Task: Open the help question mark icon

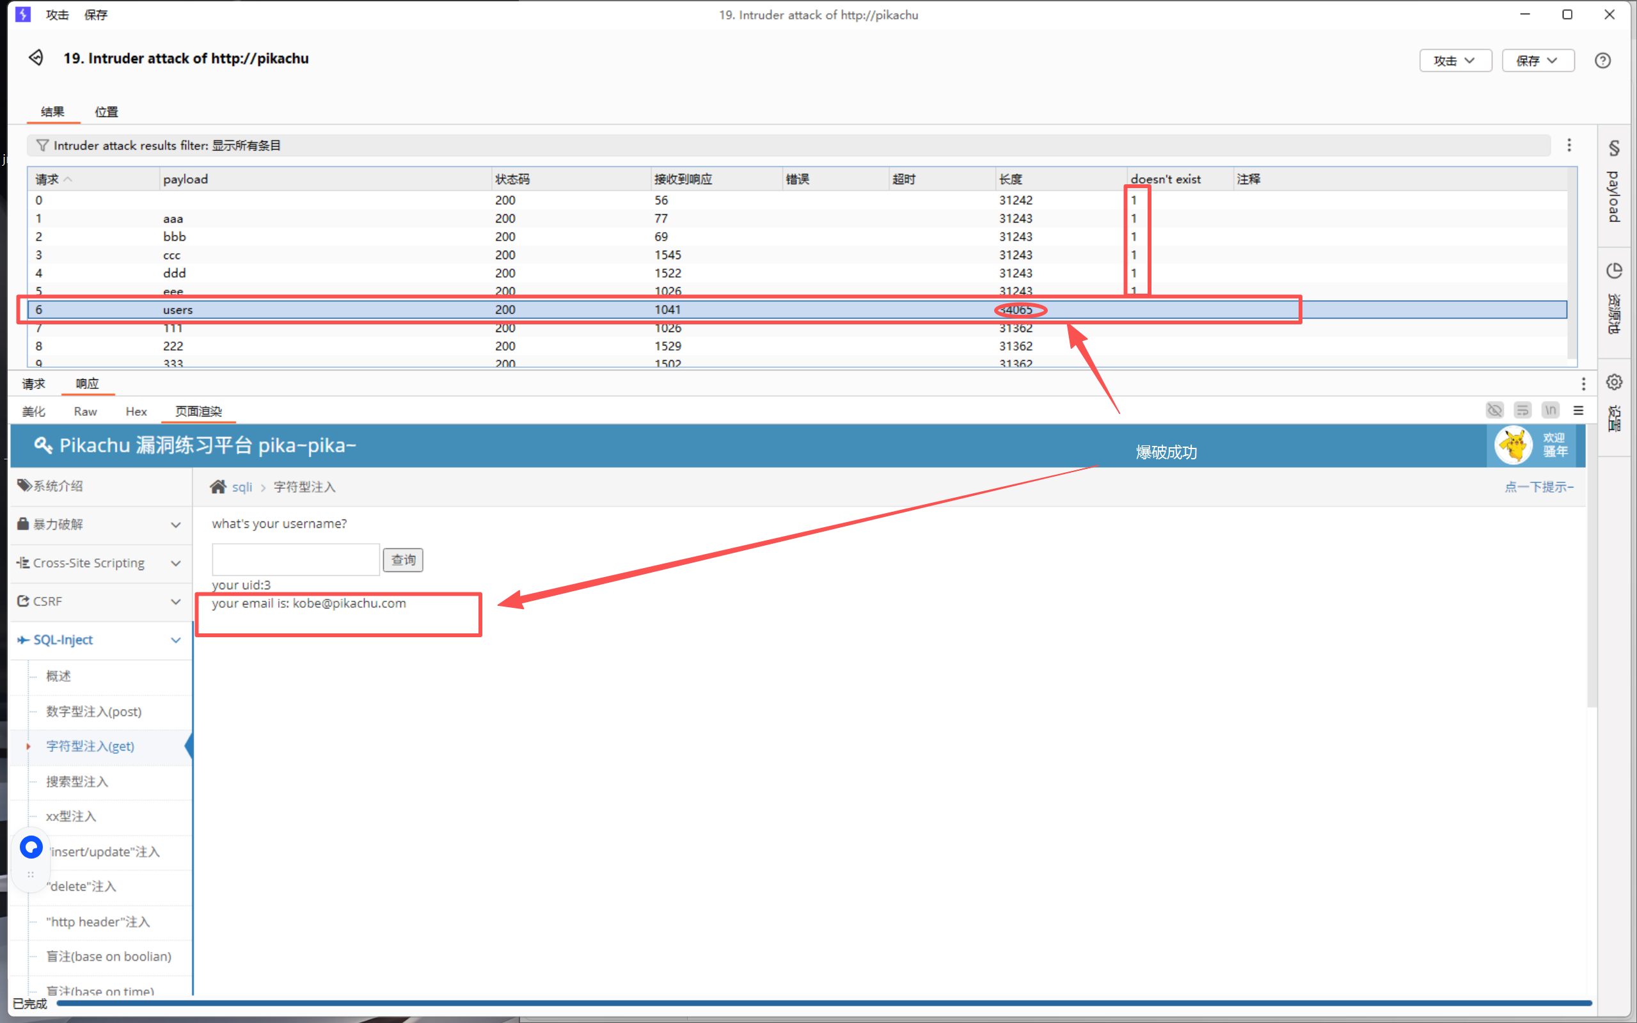Action: point(1602,60)
